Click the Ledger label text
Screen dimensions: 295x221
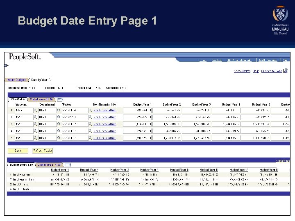click(50, 88)
